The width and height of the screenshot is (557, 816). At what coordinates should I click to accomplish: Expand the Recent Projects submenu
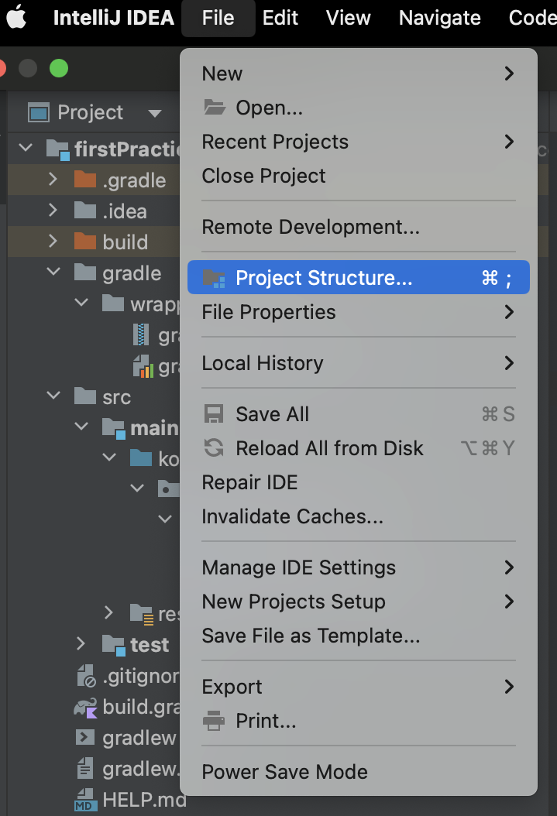pos(358,142)
